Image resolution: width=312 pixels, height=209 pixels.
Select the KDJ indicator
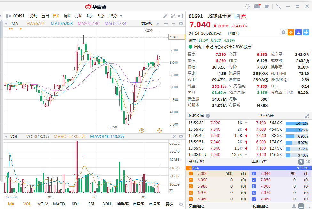click(75, 204)
